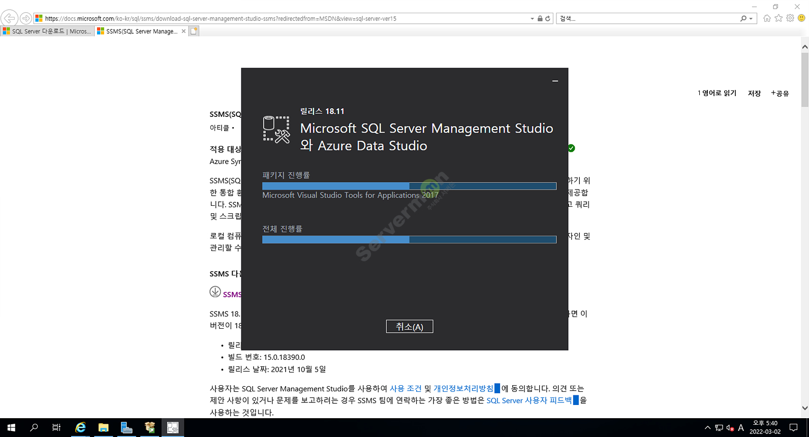Viewport: 809px width, 437px height.
Task: Click the SSMS installer logo icon
Action: tap(276, 129)
